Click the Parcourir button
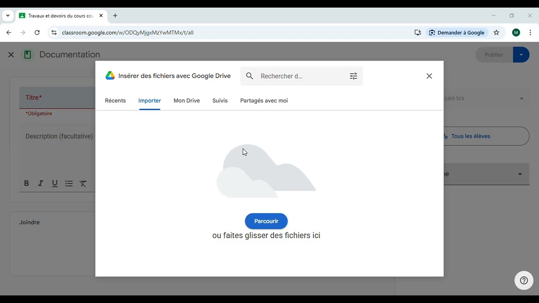The width and height of the screenshot is (539, 303). (x=266, y=221)
